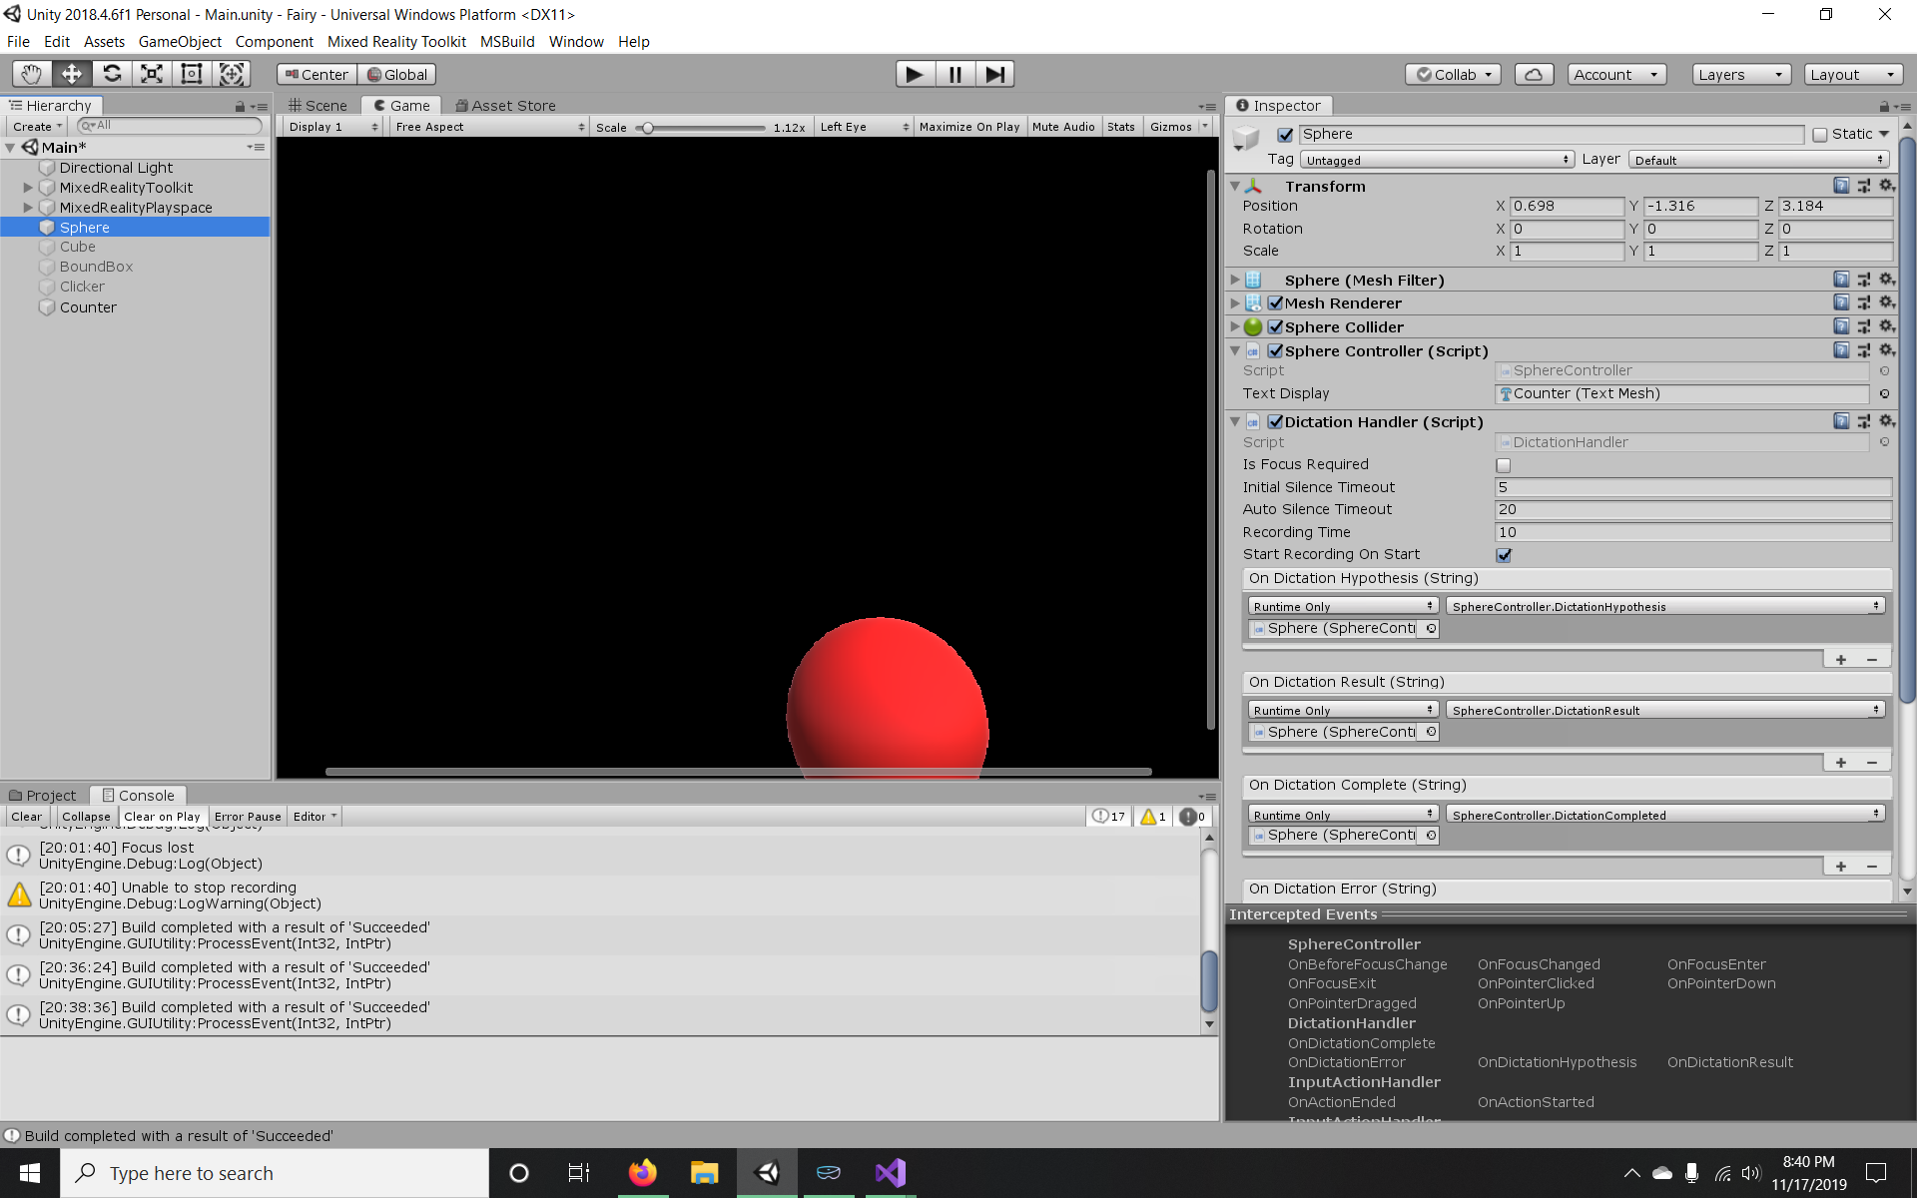1917x1198 pixels.
Task: Click the cloud services icon
Action: (1534, 73)
